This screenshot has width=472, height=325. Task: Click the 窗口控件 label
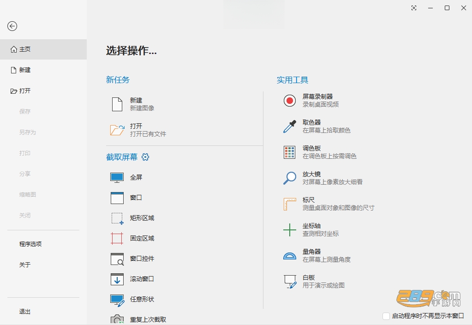(142, 259)
